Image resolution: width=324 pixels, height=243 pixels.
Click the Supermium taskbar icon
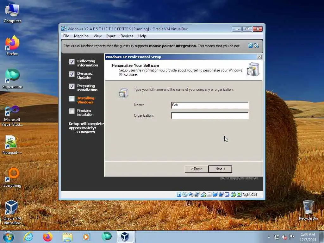pos(107,236)
